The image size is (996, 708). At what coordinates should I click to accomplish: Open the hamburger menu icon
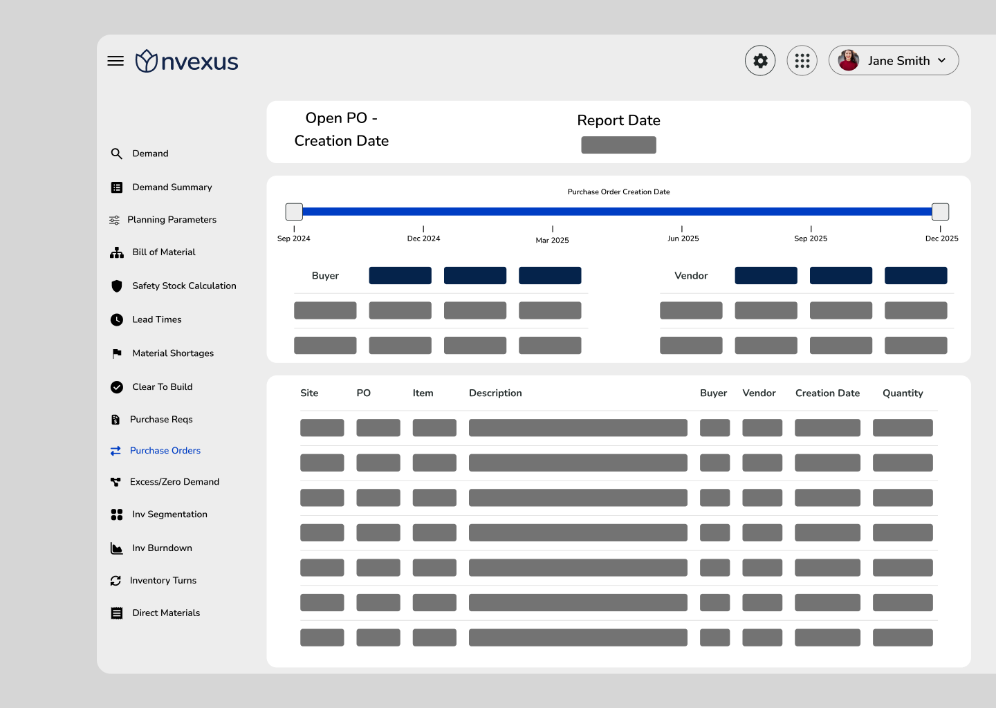click(x=116, y=61)
